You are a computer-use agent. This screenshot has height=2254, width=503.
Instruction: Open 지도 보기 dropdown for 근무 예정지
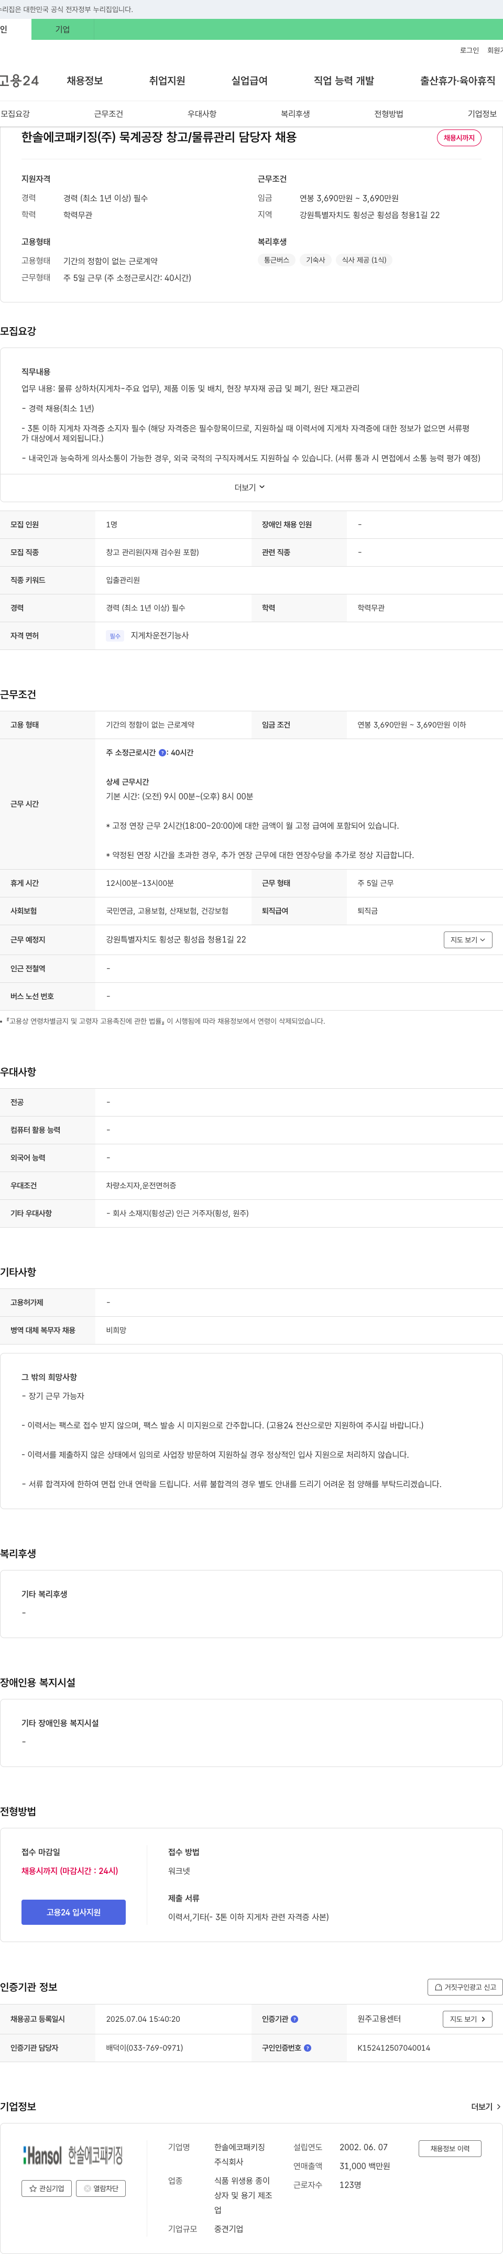pos(468,940)
